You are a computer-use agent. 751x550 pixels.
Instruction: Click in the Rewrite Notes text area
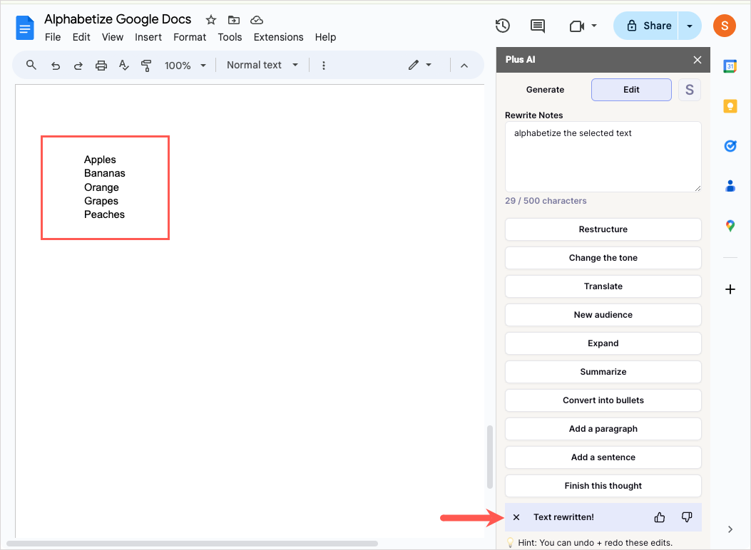(x=603, y=157)
